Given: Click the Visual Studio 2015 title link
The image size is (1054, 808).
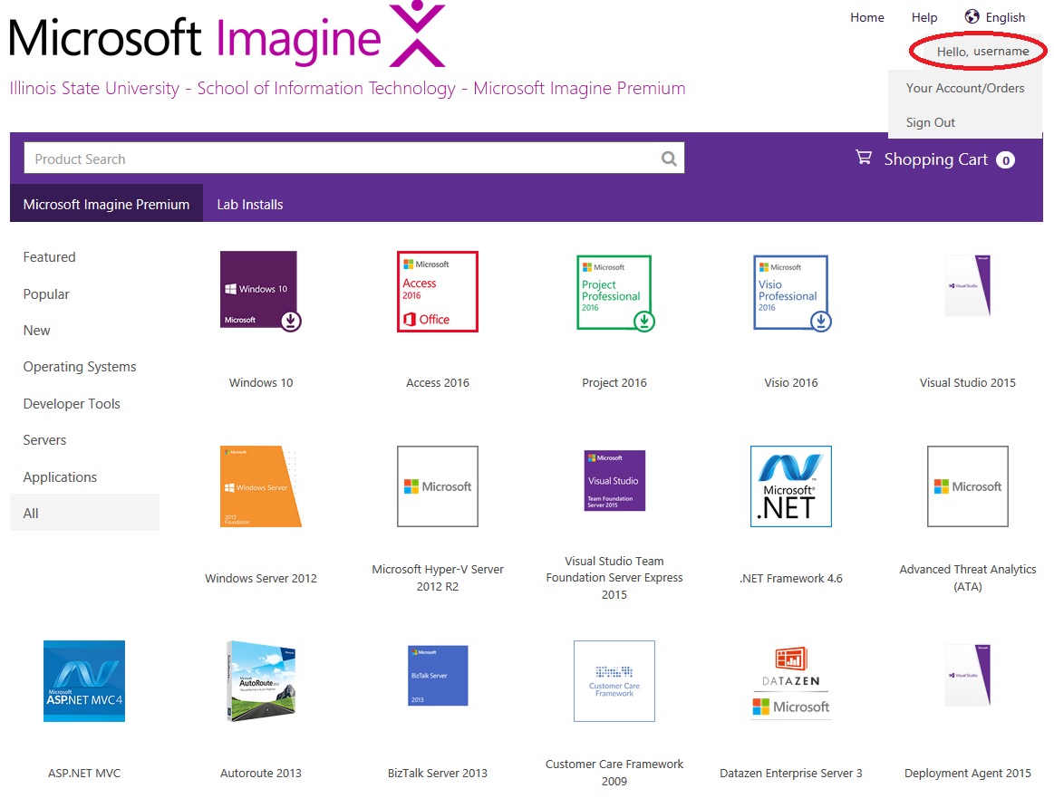Looking at the screenshot, I should pyautogui.click(x=968, y=383).
